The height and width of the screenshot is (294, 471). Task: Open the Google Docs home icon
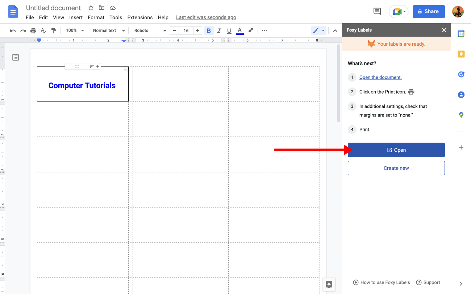[13, 11]
